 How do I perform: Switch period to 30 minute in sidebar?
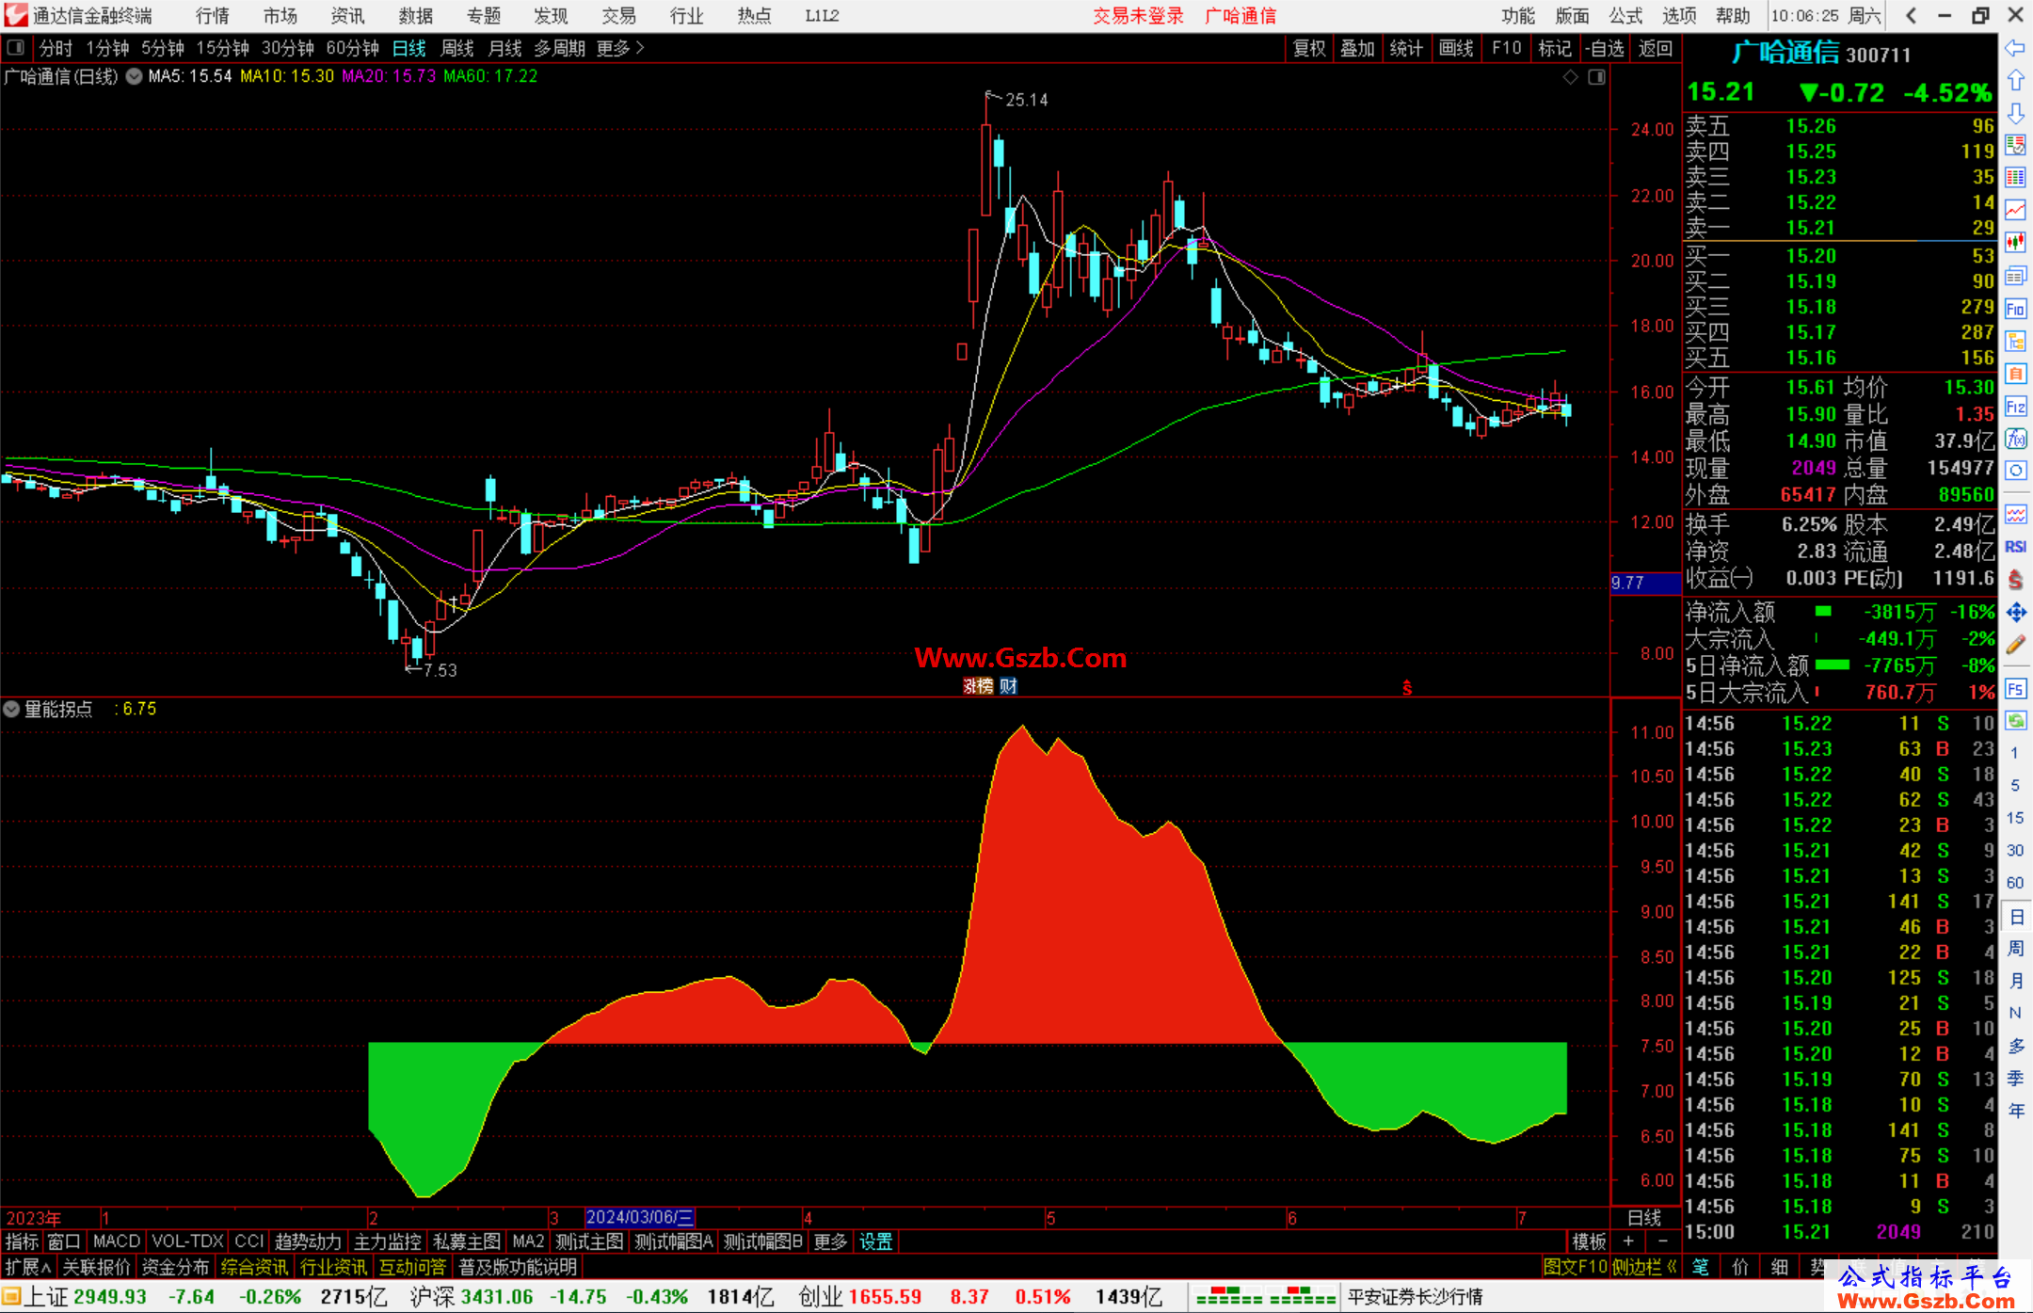(x=2014, y=850)
